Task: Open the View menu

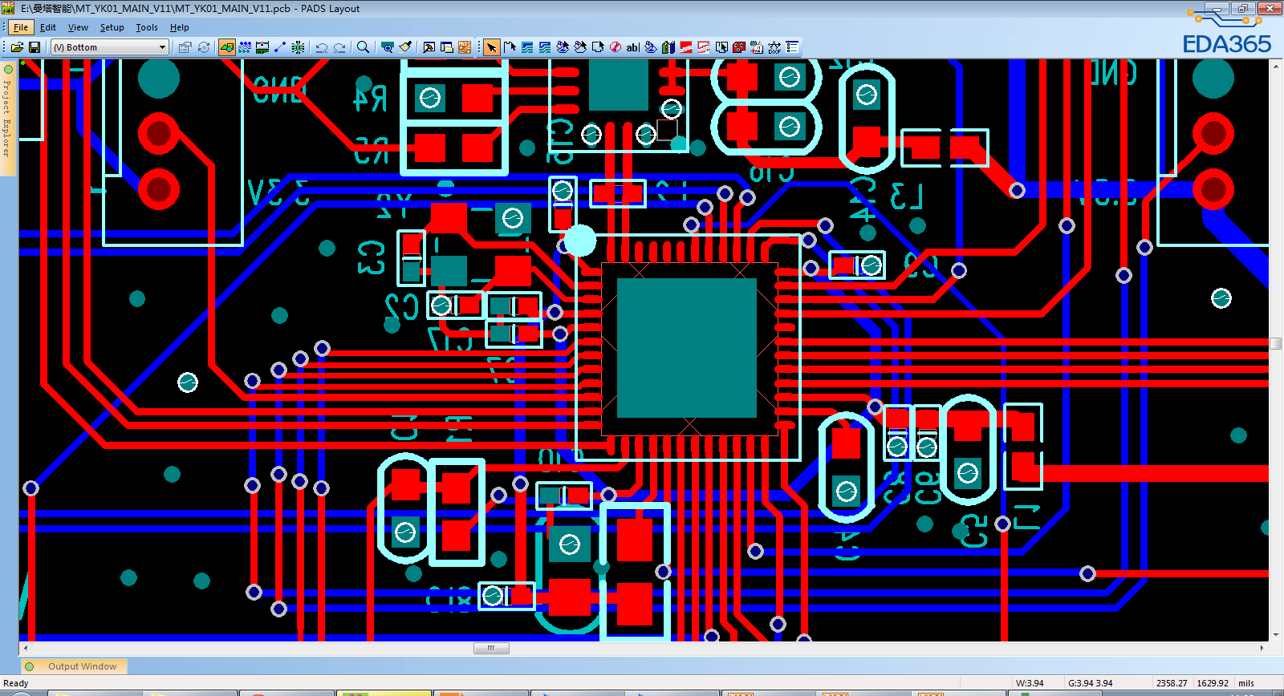Action: coord(78,27)
